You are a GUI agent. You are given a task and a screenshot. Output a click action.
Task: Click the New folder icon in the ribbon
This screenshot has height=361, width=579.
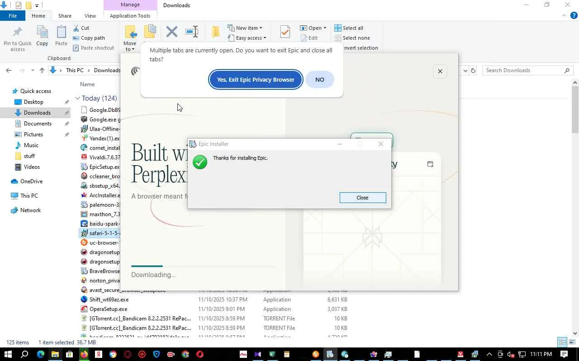pyautogui.click(x=216, y=32)
